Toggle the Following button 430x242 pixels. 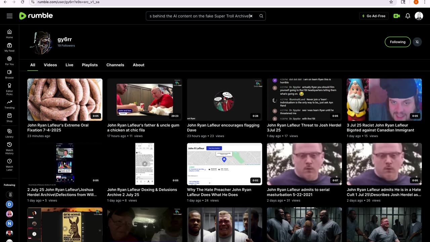[398, 42]
